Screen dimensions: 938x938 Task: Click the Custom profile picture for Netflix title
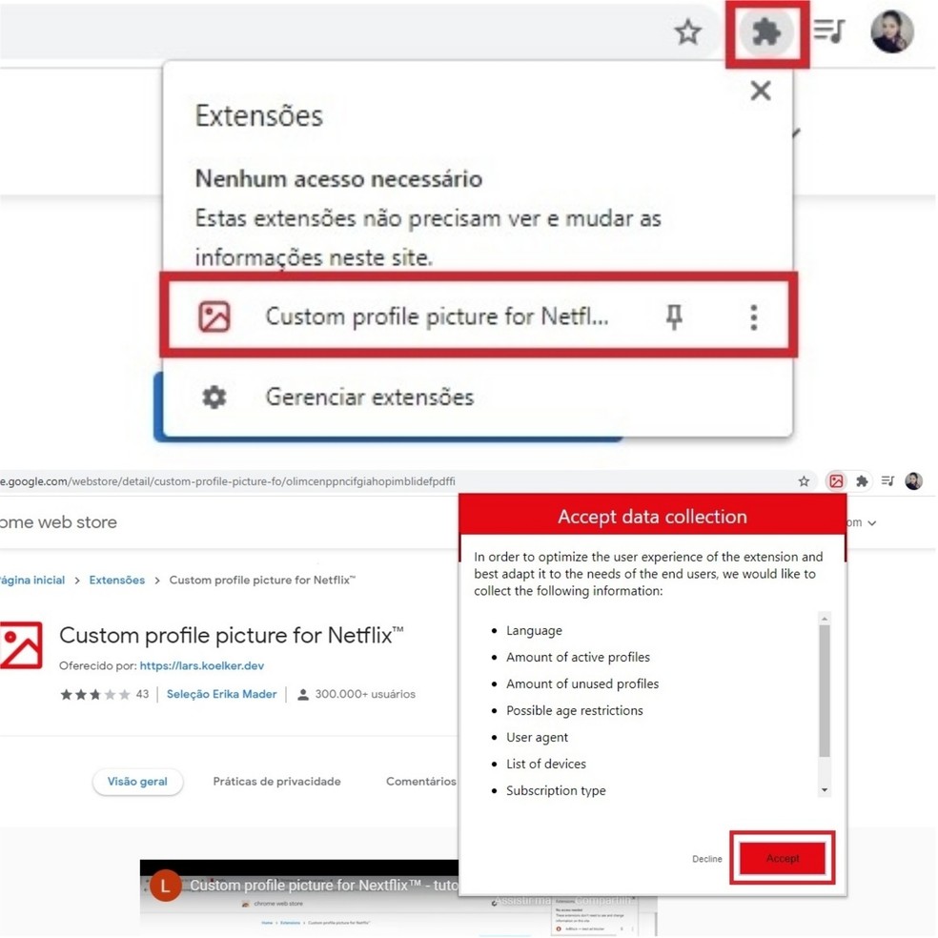tap(232, 635)
